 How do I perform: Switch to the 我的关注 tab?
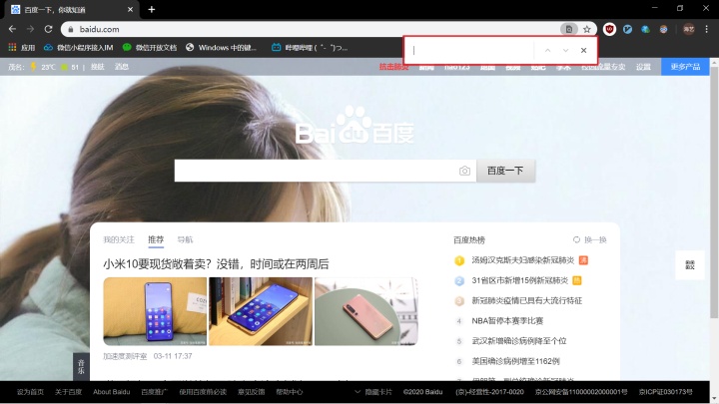[x=119, y=239]
